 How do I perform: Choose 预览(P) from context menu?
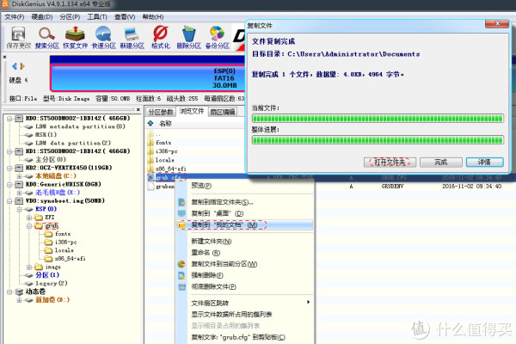245,186
